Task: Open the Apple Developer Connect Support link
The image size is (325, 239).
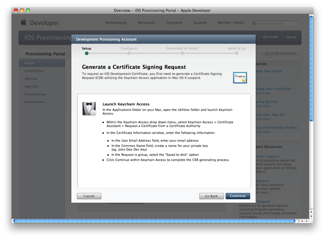Action: coord(267,156)
